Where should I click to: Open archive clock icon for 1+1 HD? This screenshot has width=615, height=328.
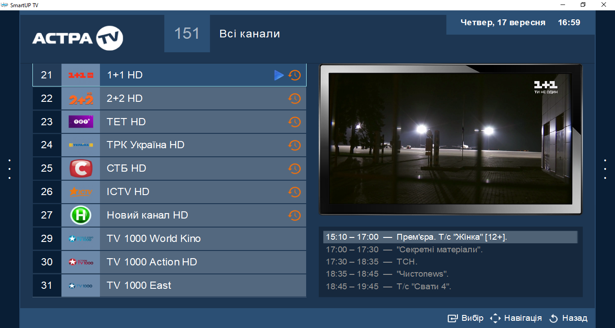(x=294, y=75)
